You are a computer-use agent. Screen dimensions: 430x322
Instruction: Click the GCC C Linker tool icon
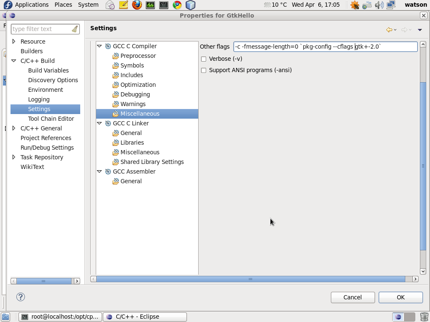(x=108, y=124)
